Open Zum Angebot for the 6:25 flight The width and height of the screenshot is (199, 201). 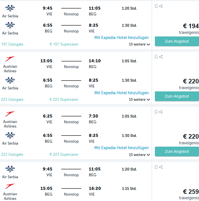pyautogui.click(x=177, y=151)
